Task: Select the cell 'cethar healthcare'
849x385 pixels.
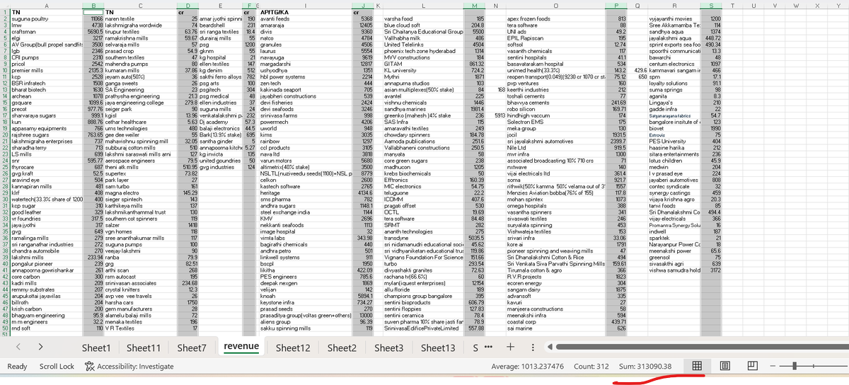Action: point(139,122)
